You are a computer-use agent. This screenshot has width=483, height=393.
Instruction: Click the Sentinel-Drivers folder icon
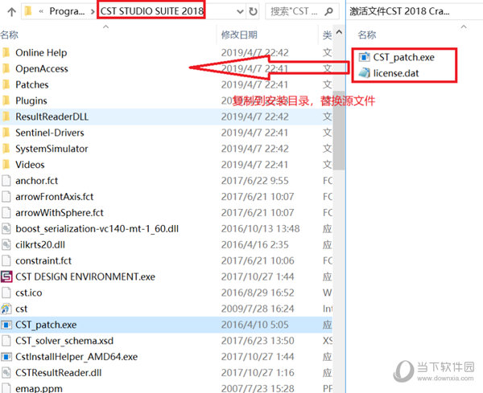[x=6, y=133]
